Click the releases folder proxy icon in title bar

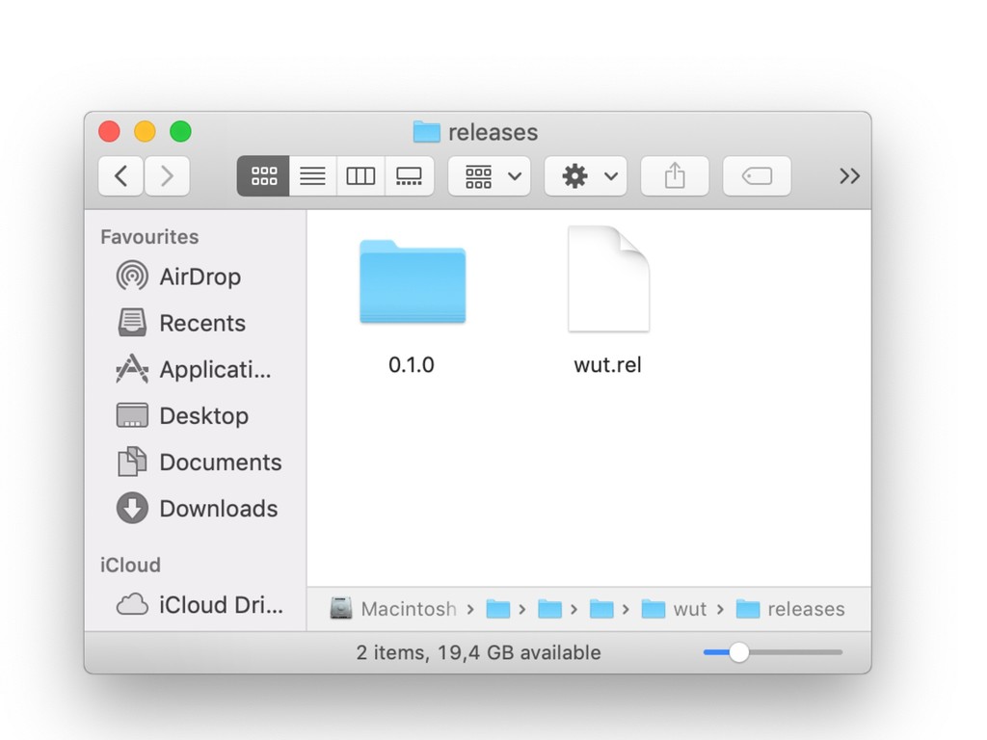pyautogui.click(x=426, y=131)
